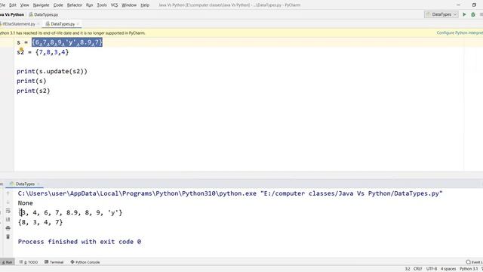This screenshot has width=483, height=272.
Task: Click the code line s2 = {7,8,3,4}
Action: tap(42, 52)
